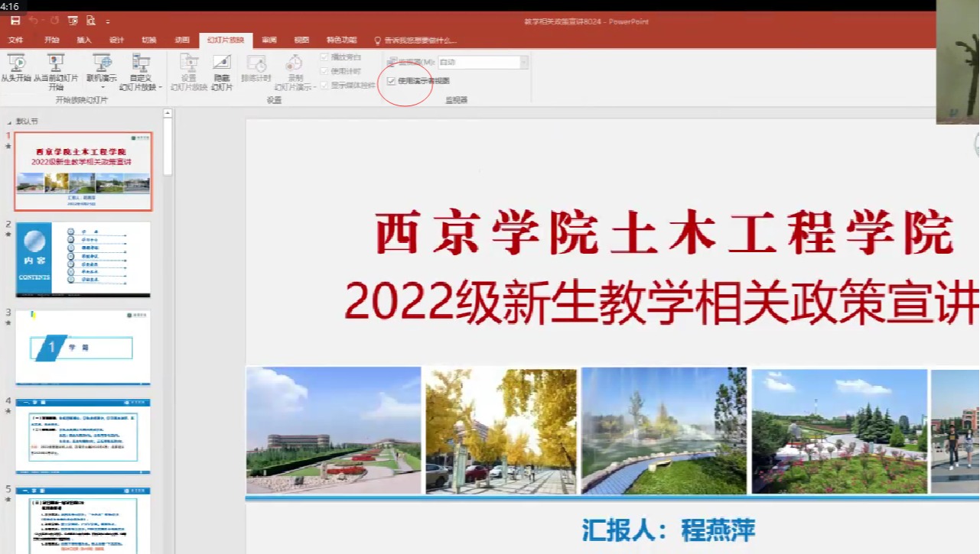Click the Hide Slide icon
Viewport: 980px width, 554px height.
(222, 63)
